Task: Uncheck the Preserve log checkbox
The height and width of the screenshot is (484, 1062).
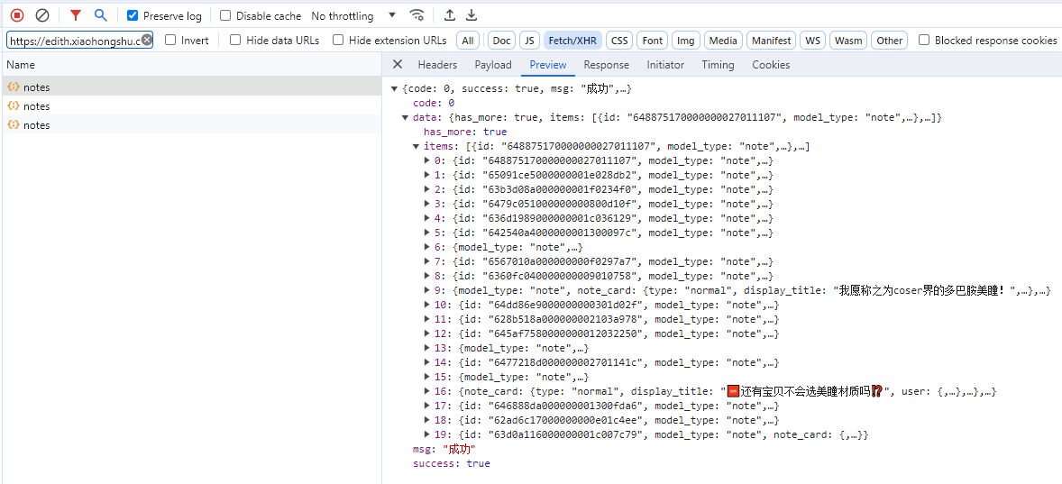Action: coord(133,16)
